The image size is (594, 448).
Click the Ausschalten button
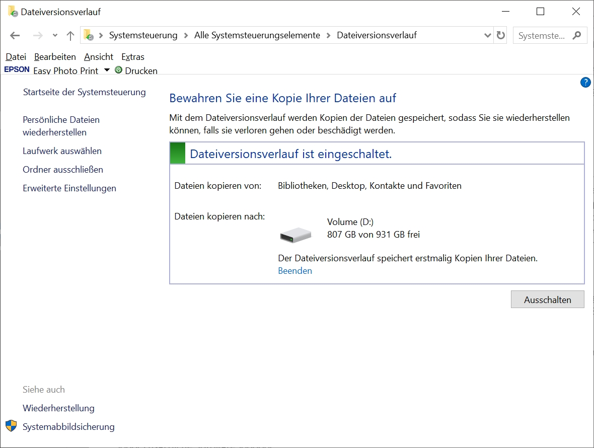pos(547,300)
